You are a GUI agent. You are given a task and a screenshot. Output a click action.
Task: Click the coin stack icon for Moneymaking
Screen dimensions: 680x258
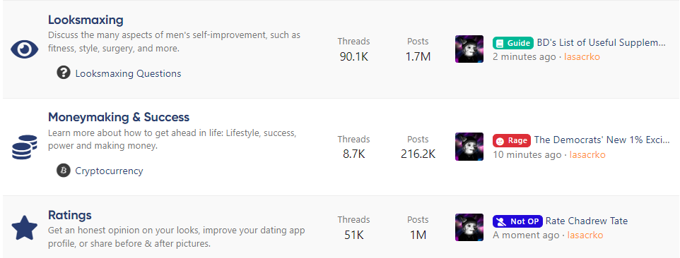tap(25, 147)
